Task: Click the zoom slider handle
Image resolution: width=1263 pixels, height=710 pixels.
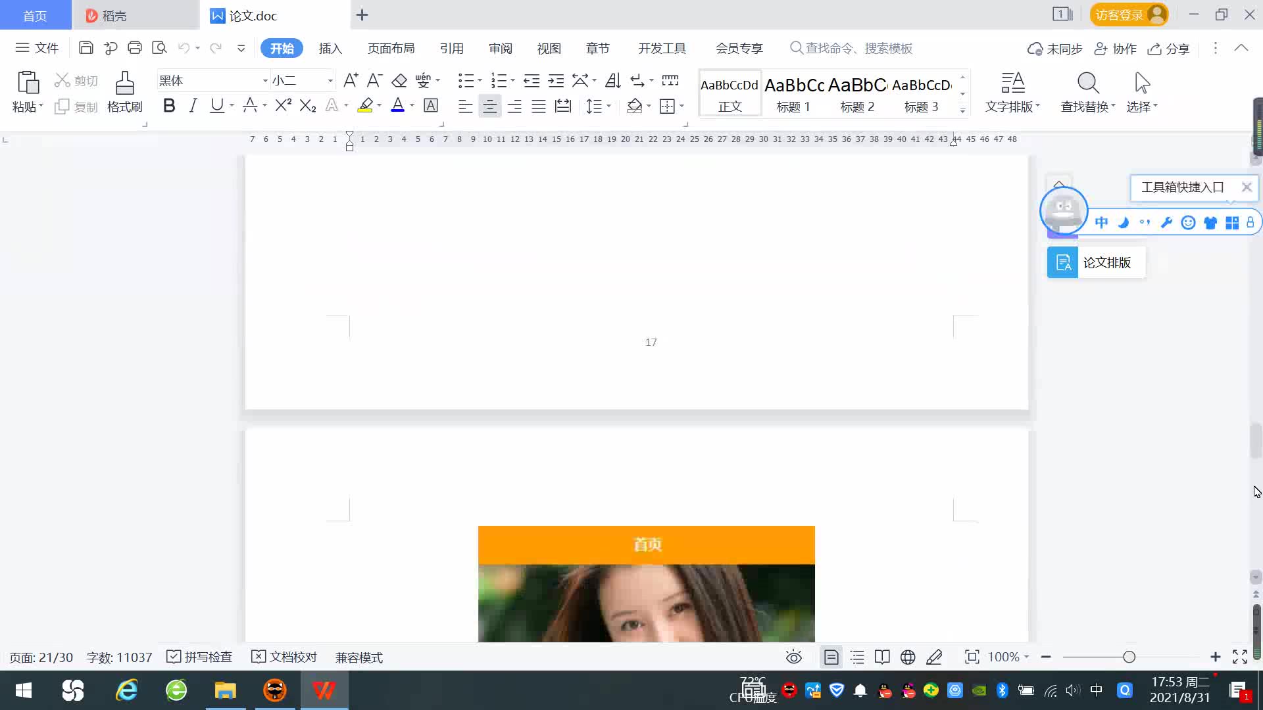Action: click(1129, 657)
